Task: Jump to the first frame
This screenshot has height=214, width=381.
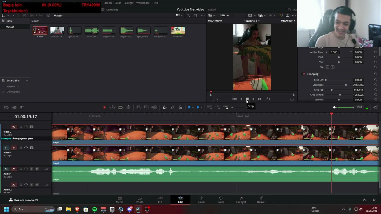Action: coord(235,99)
